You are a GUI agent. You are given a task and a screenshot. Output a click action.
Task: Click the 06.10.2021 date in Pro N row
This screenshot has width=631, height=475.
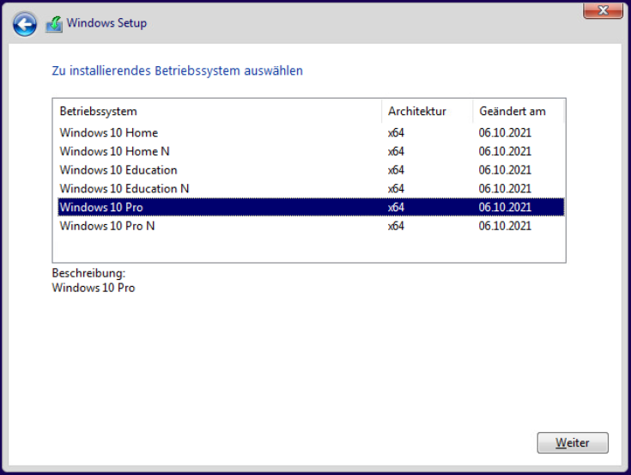(505, 226)
